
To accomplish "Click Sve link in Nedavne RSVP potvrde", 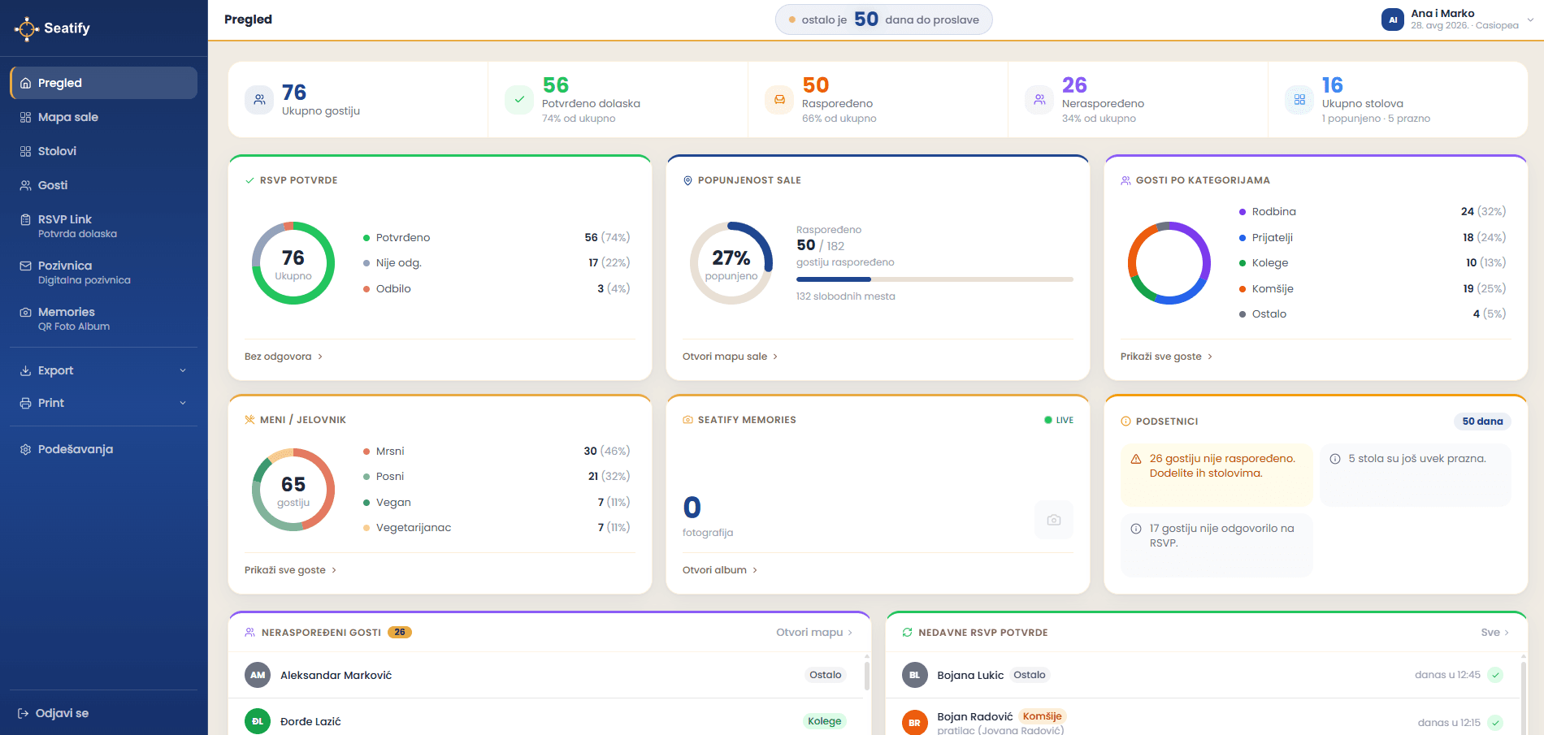I will tap(1495, 633).
